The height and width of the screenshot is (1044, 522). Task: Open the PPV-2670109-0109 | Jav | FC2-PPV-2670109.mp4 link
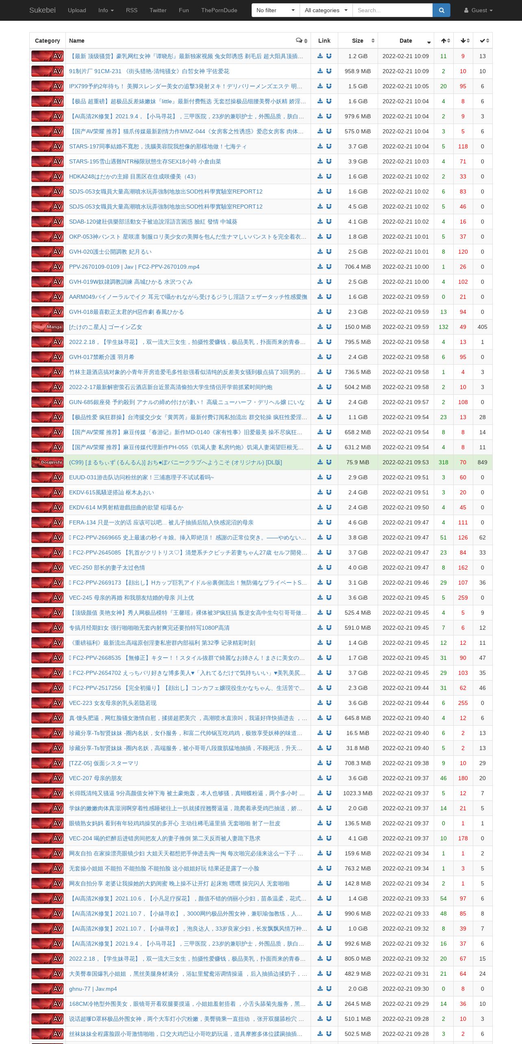[134, 267]
